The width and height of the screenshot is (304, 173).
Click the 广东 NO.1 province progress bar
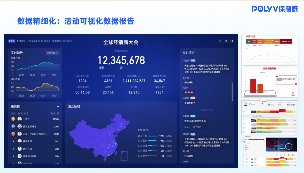(x=153, y=136)
